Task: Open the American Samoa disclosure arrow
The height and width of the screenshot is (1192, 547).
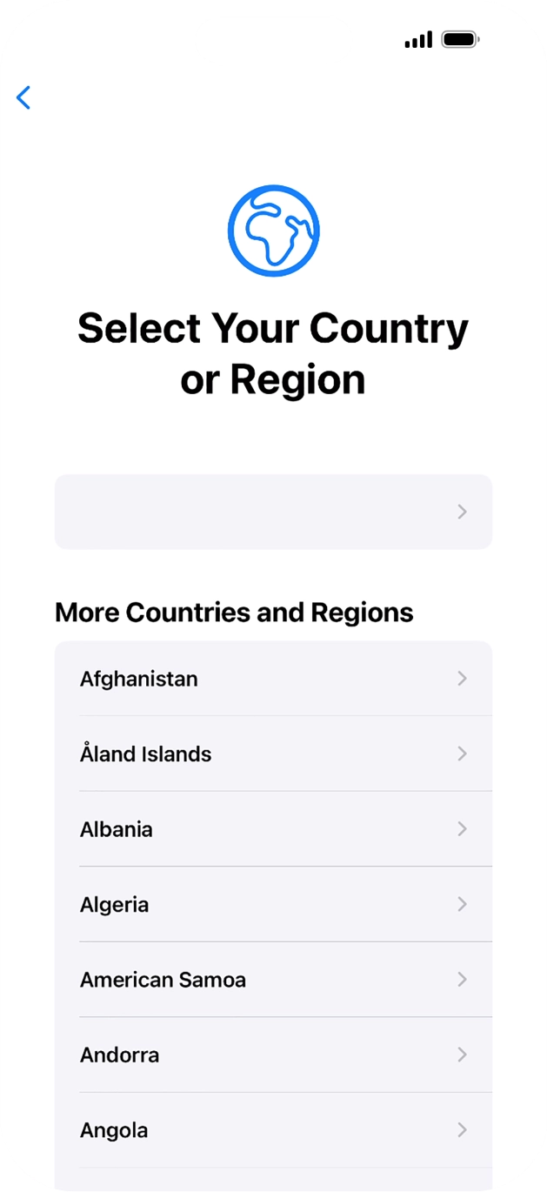Action: [x=462, y=979]
